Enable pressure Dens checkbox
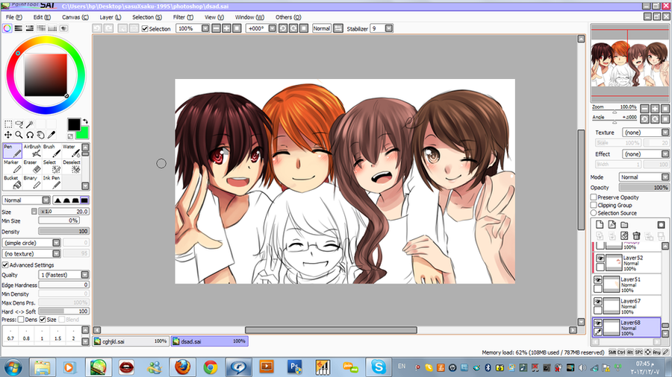The width and height of the screenshot is (672, 377). (x=21, y=320)
